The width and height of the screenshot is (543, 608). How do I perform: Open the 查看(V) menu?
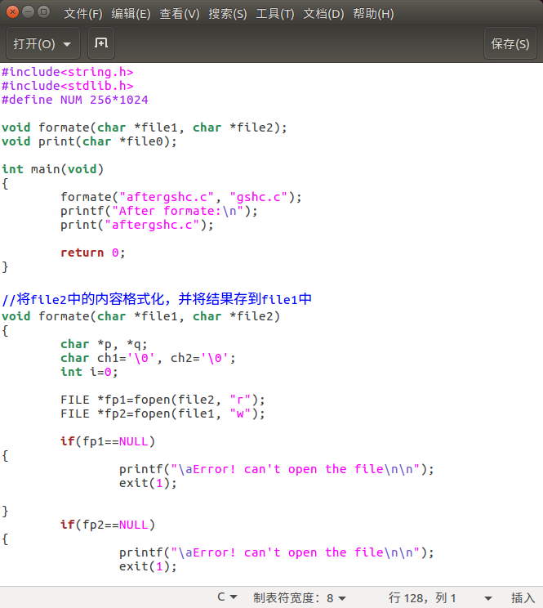point(180,14)
